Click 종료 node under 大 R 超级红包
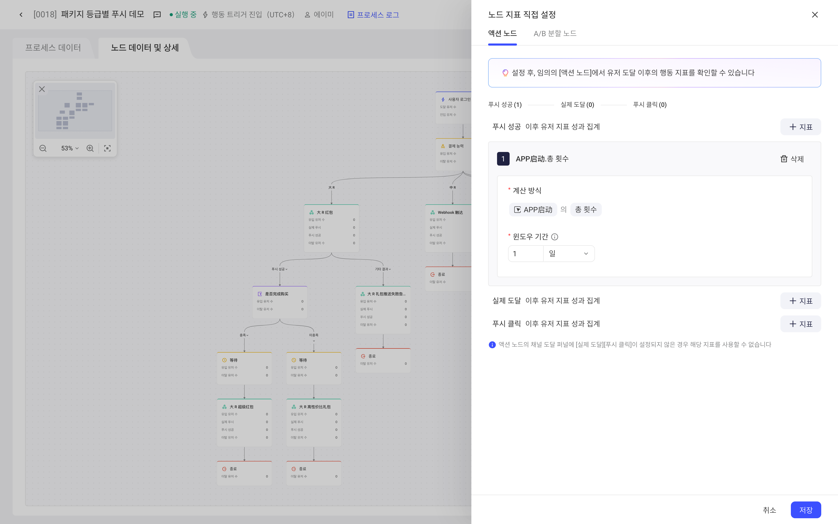Image resolution: width=838 pixels, height=524 pixels. tap(244, 473)
